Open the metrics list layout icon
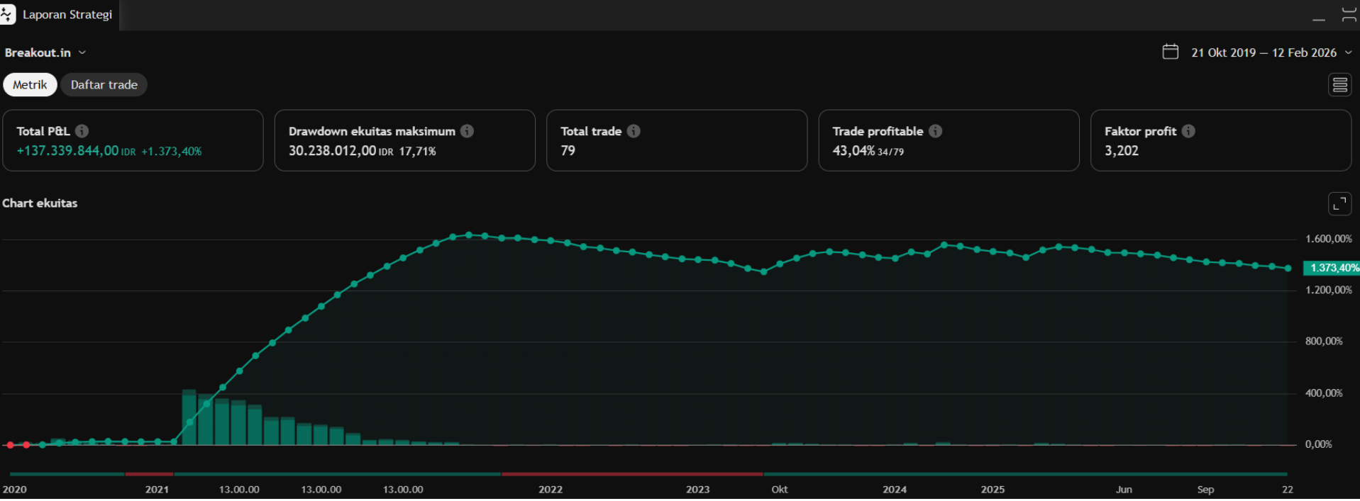The image size is (1360, 501). click(x=1339, y=85)
